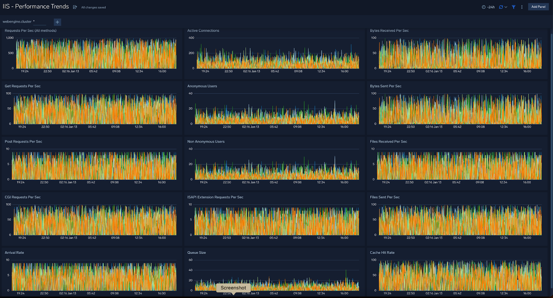Screen dimensions: 553x298
Task: Select the Active Connections panel title
Action: [x=203, y=31]
